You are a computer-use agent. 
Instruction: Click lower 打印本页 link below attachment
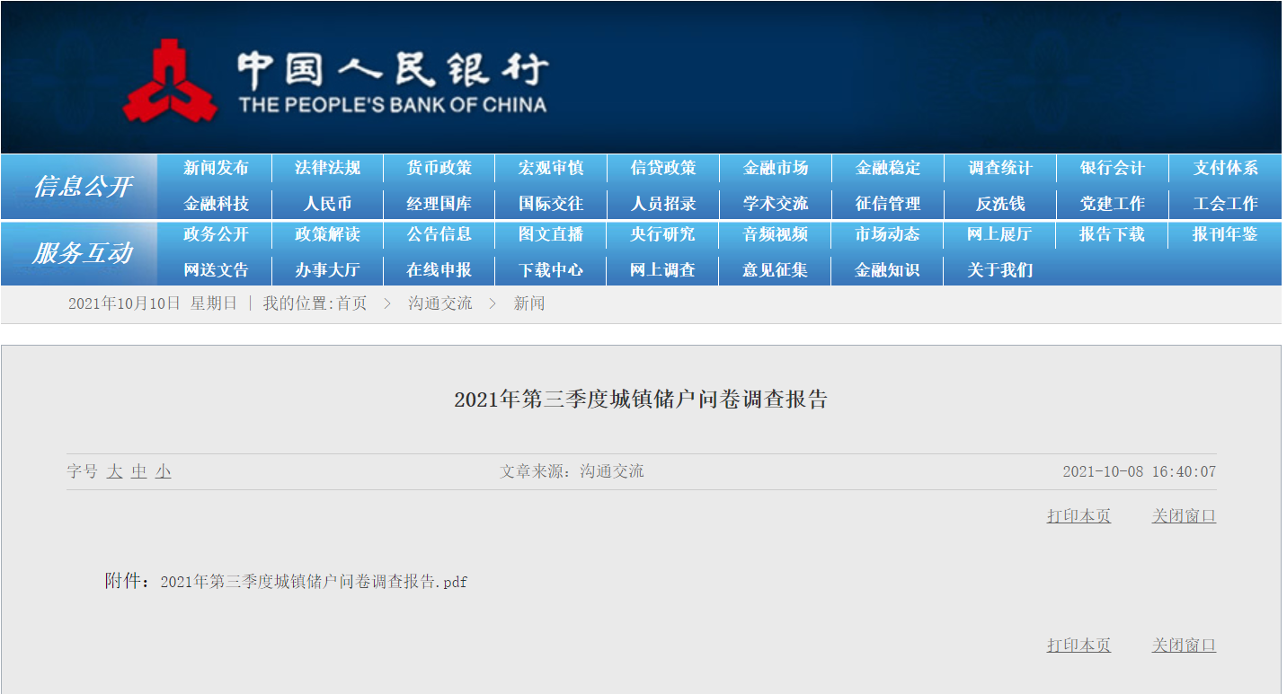point(1078,646)
